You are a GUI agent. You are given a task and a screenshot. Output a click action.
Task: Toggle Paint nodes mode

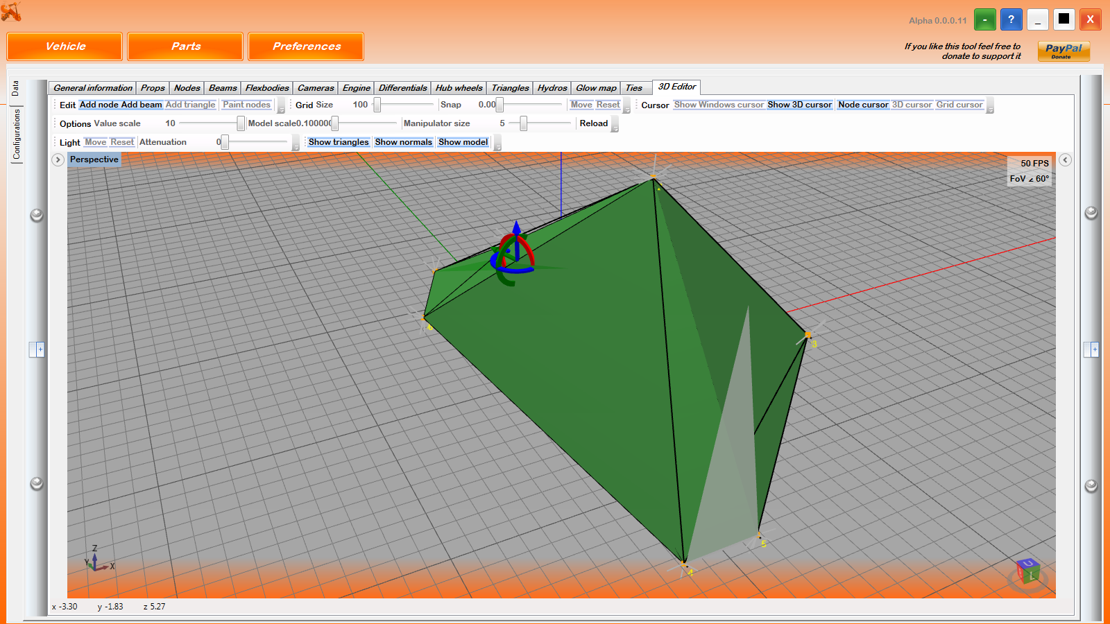(x=246, y=105)
